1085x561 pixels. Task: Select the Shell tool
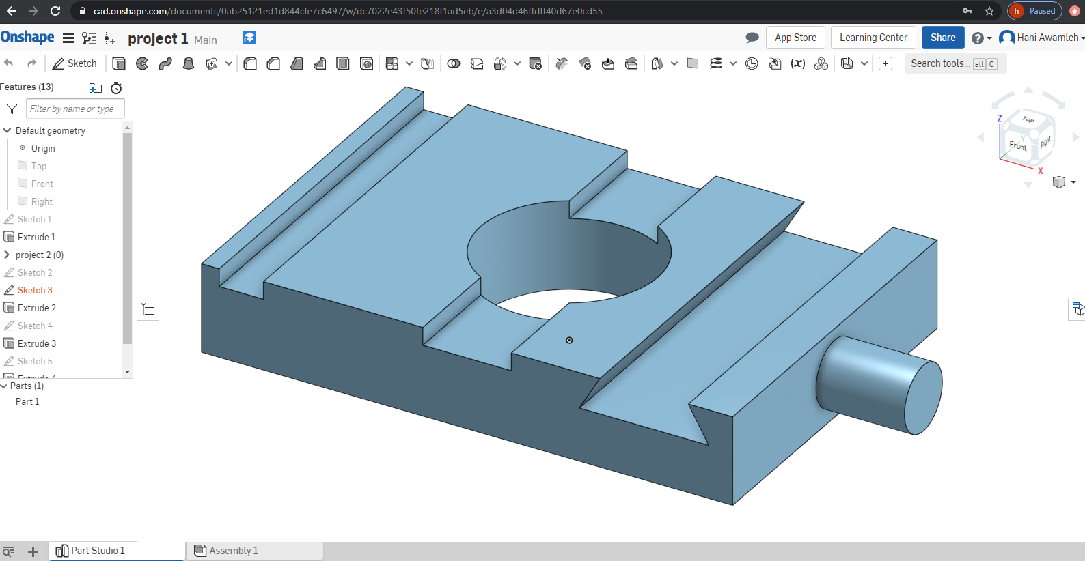[343, 63]
